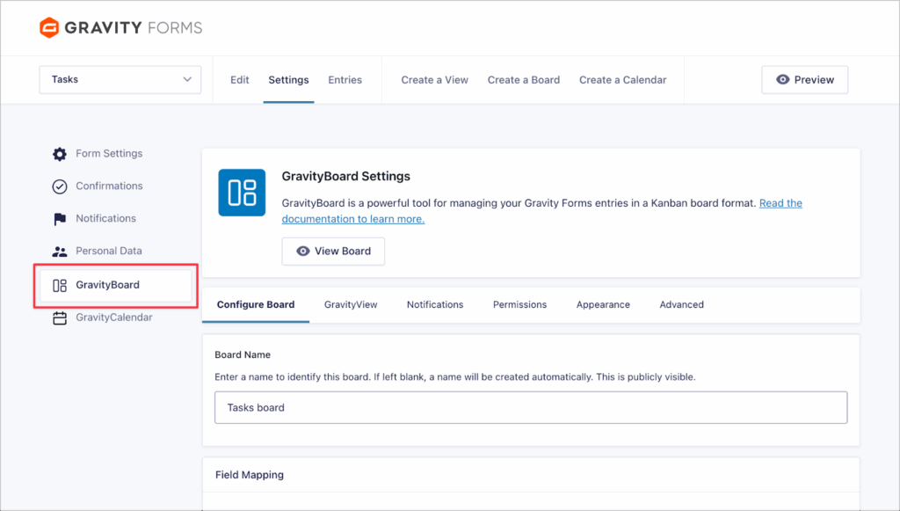Click the GravityBoard sidebar kanban icon
Screen dimensions: 900x511
tap(60, 285)
